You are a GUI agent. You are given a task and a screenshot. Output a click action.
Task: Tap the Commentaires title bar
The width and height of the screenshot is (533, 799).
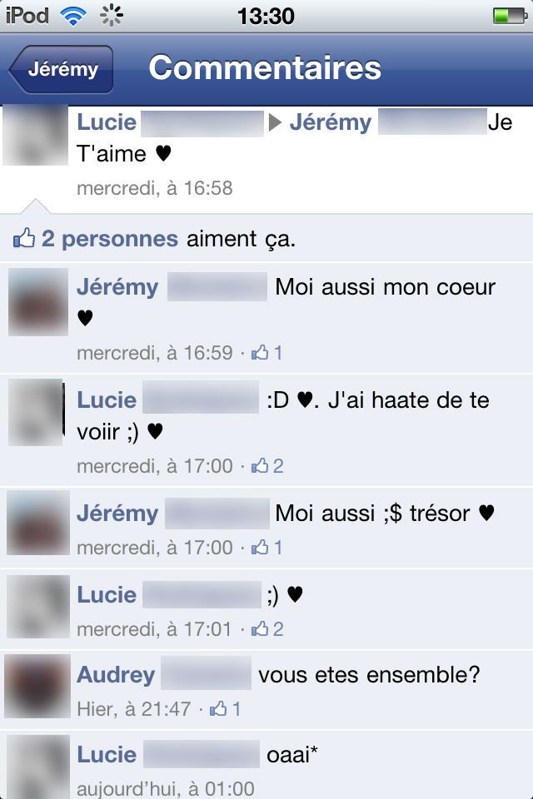click(x=265, y=67)
